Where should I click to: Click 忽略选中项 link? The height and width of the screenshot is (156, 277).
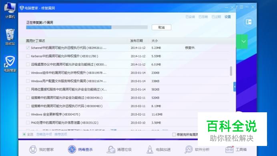(x=44, y=134)
